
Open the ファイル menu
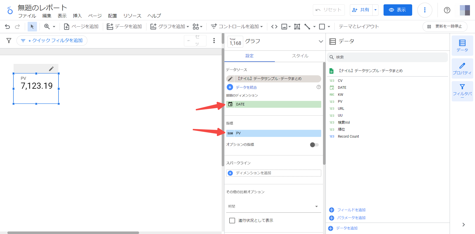(x=27, y=16)
